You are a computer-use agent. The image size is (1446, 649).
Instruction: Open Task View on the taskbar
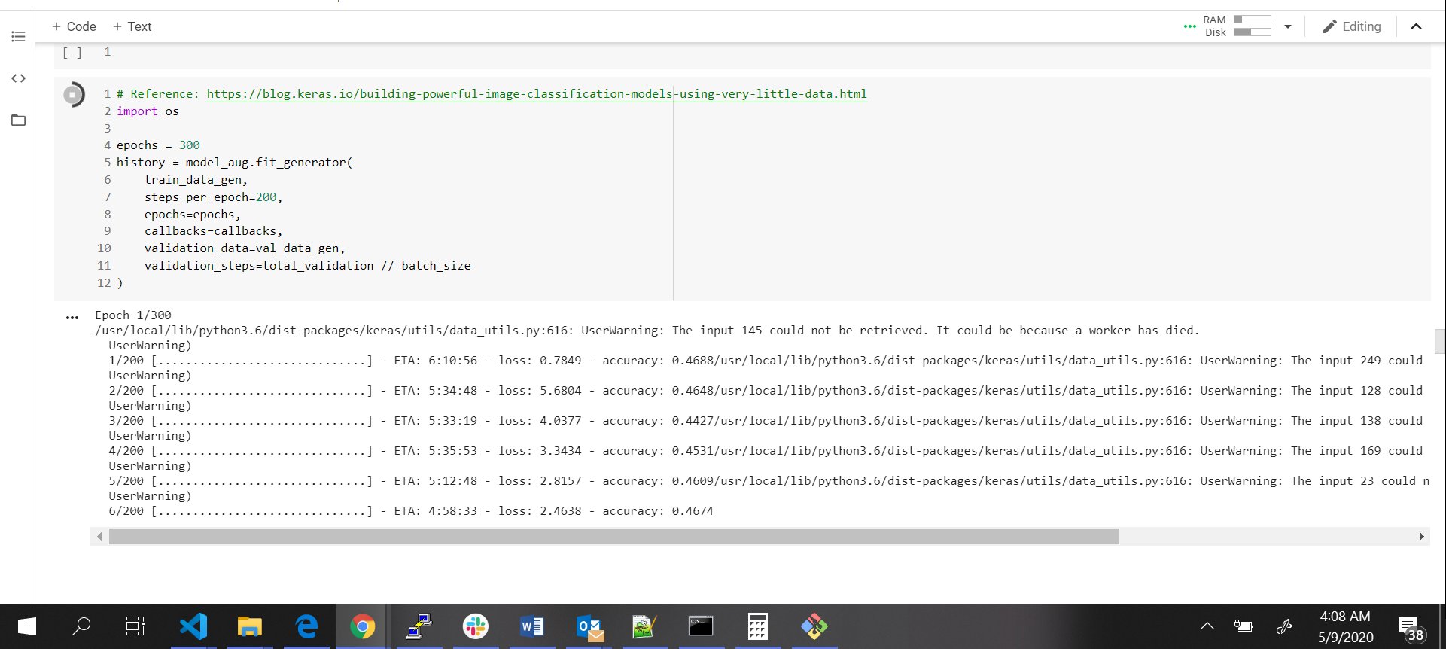click(135, 626)
